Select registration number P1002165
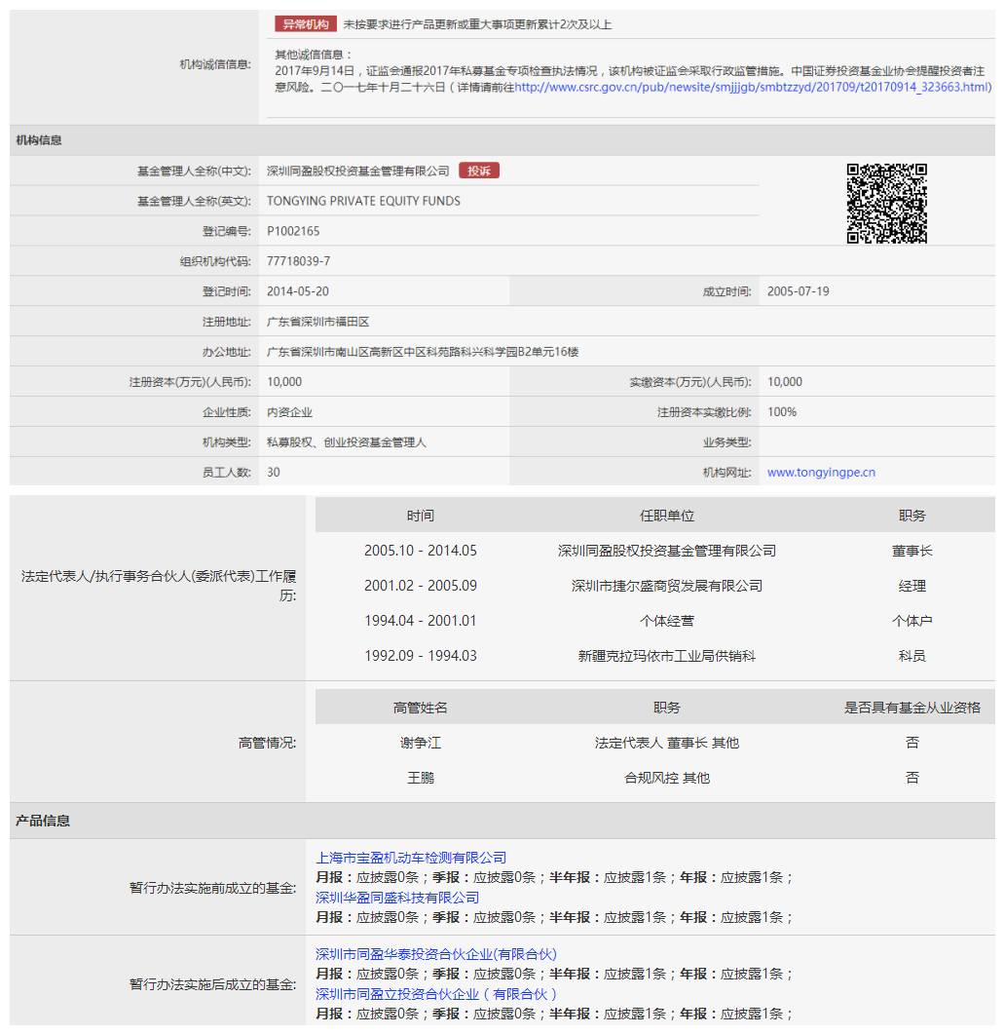Screen dimensions: 1005x1035 (293, 231)
